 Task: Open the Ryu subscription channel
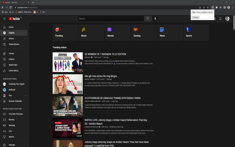coord(14,96)
